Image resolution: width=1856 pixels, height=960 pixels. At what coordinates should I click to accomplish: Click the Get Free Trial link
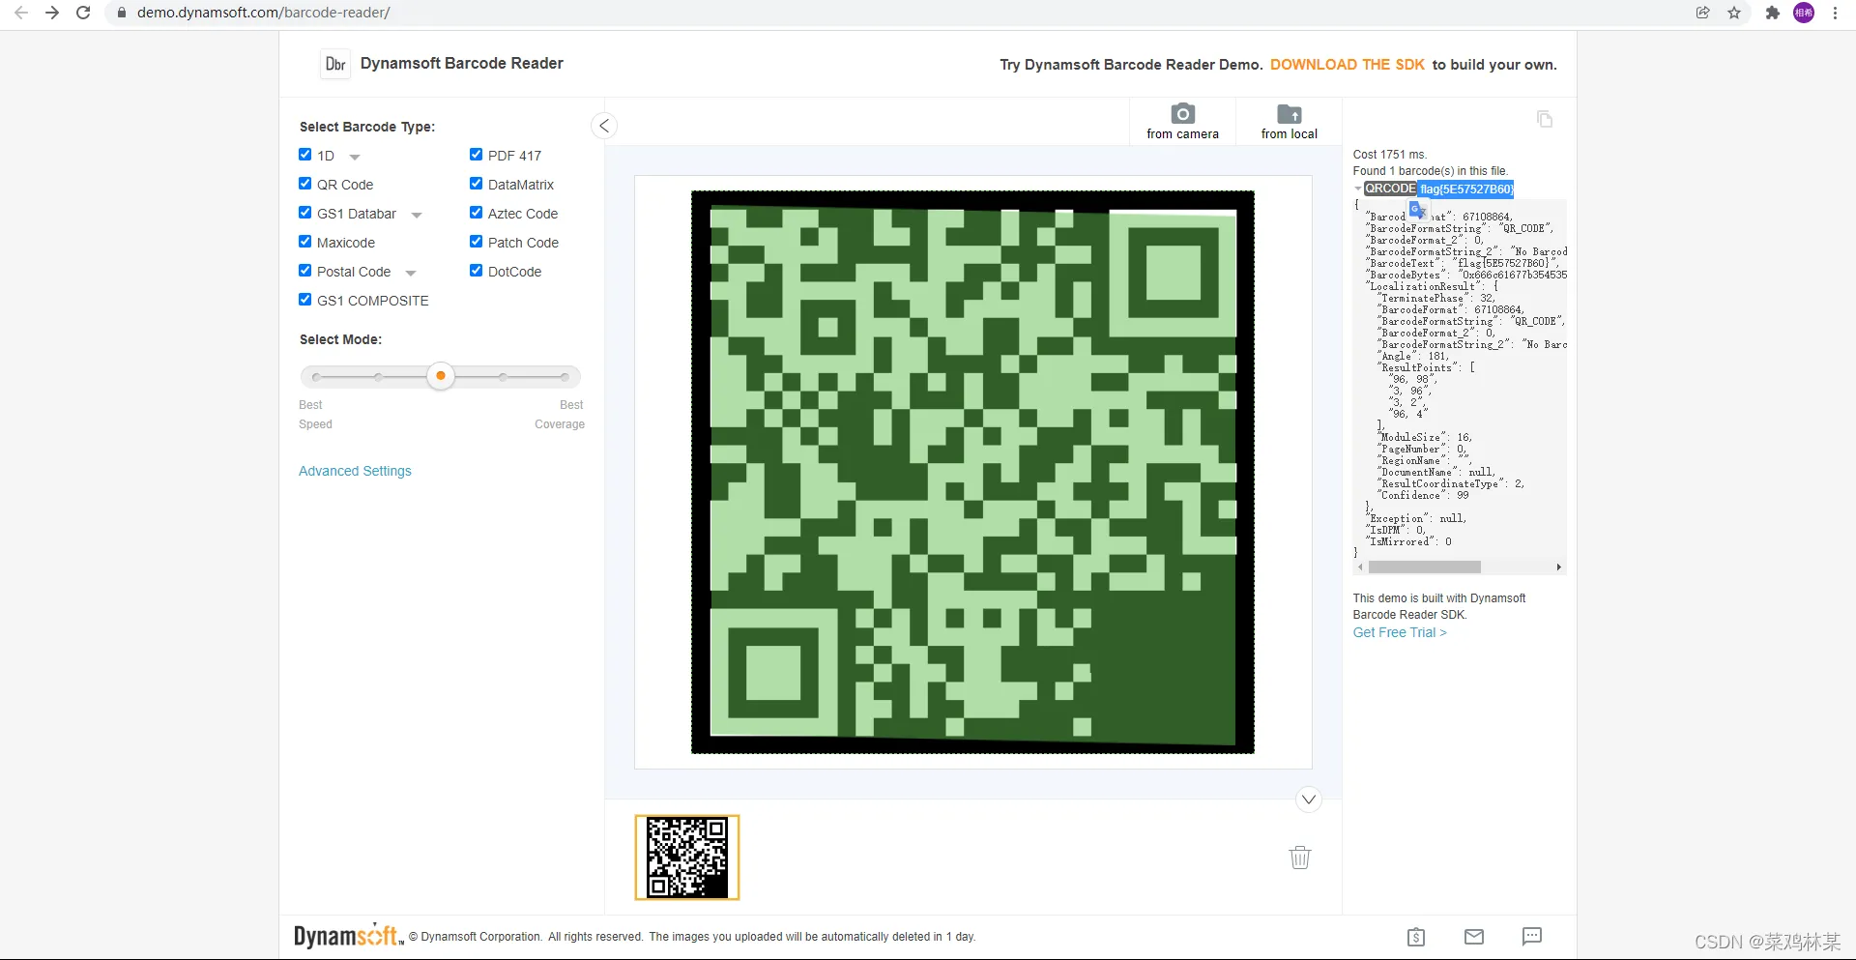click(x=1399, y=632)
